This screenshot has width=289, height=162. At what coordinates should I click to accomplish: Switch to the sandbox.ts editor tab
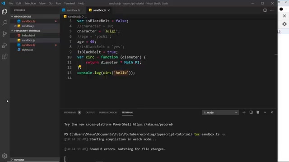[73, 10]
